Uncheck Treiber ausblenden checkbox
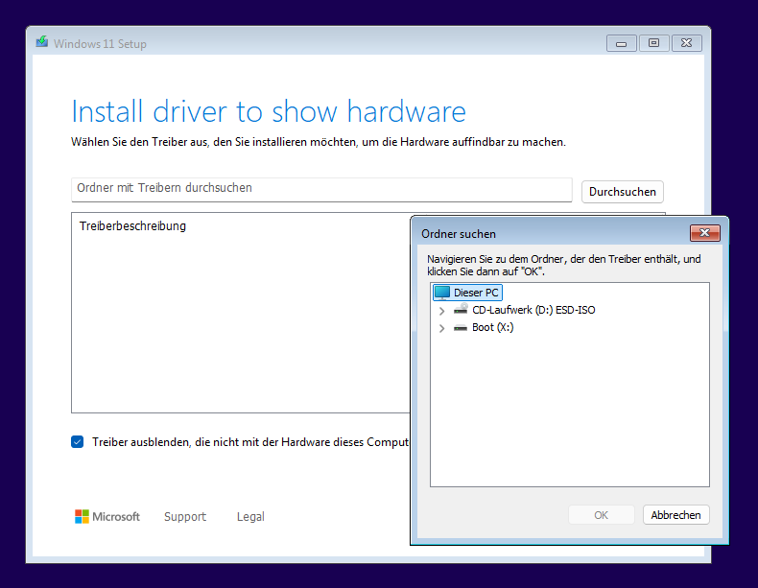Screen dimensions: 758x588 [78, 441]
